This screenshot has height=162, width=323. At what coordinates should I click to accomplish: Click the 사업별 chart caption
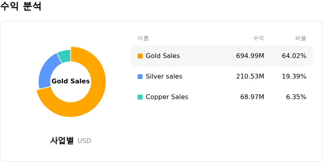tap(62, 141)
